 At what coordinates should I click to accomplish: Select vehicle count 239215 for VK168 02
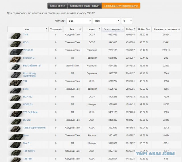[166, 50]
